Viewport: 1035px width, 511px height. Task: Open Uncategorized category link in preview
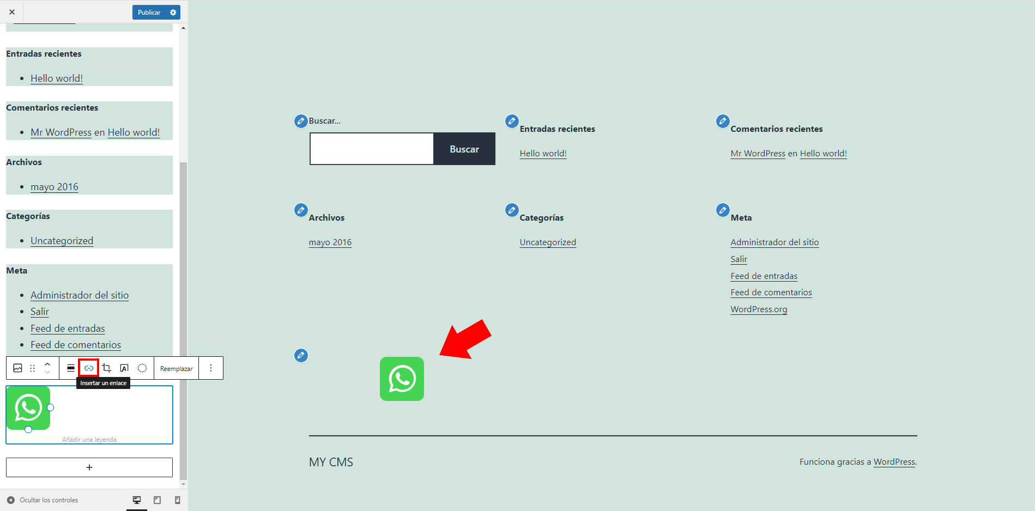[x=548, y=242]
